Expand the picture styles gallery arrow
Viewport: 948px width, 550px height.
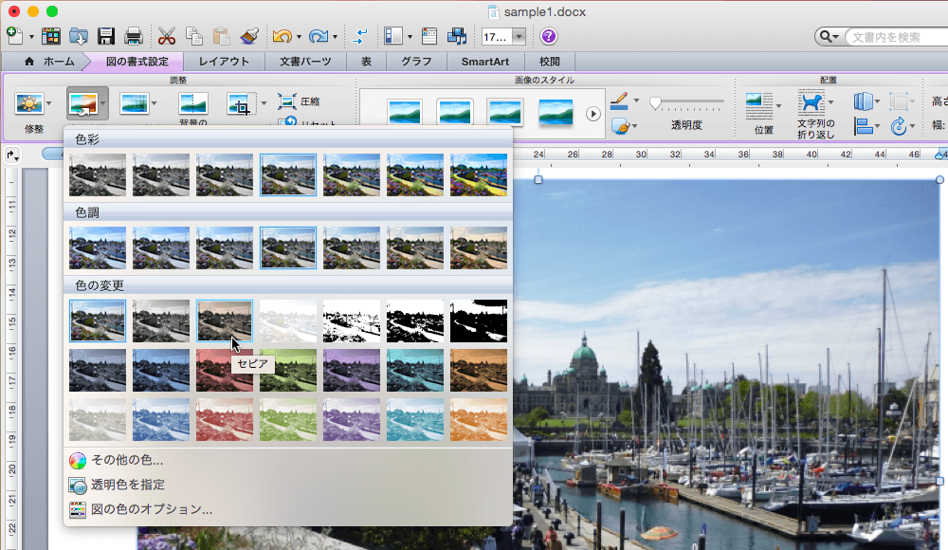pos(593,114)
